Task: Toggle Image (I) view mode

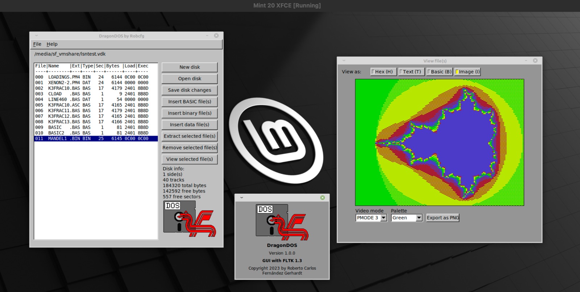Action: (x=468, y=72)
